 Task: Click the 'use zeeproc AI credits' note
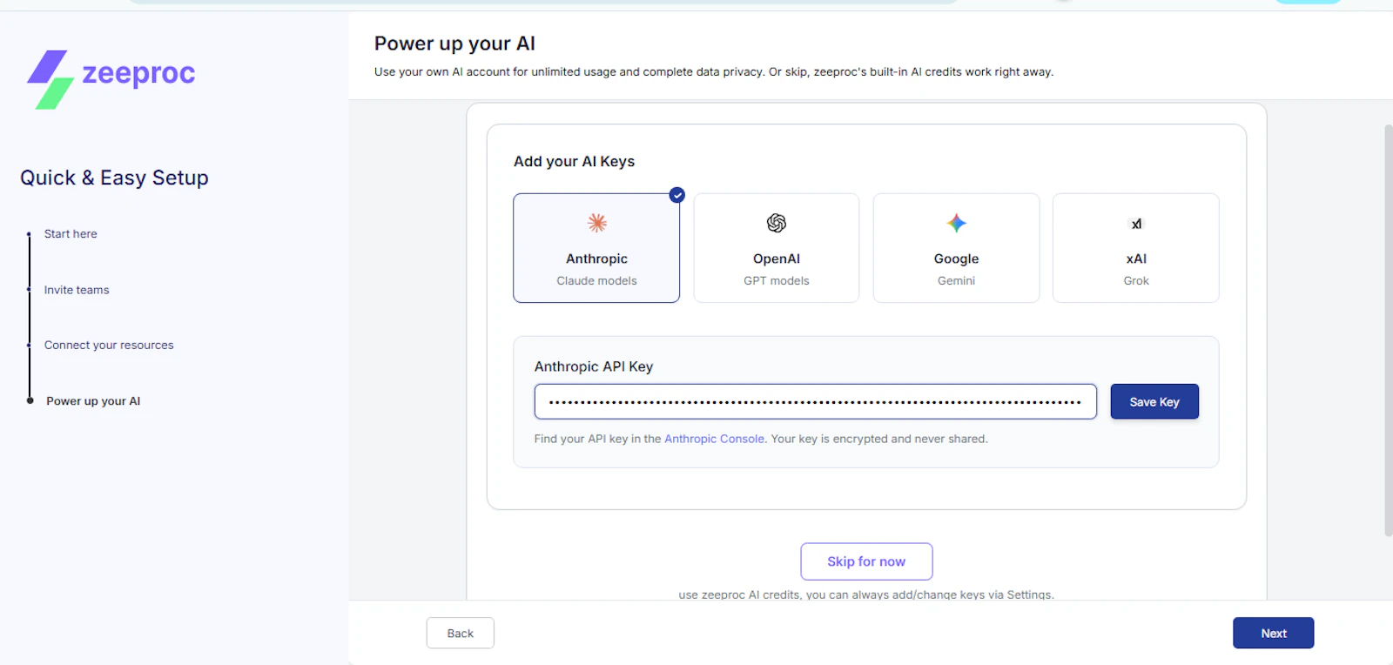[866, 594]
